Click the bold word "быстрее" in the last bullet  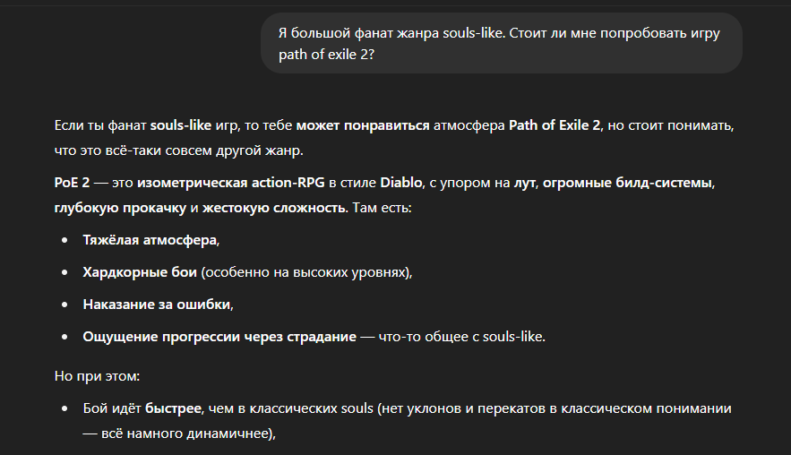coord(173,408)
